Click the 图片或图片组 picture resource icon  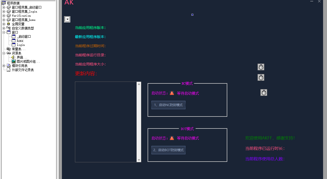(x=14, y=61)
